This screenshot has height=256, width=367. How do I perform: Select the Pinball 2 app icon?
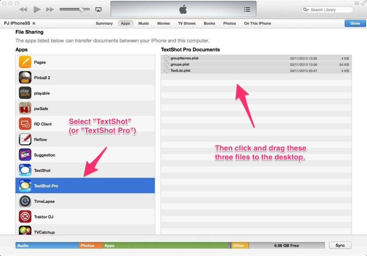(25, 78)
